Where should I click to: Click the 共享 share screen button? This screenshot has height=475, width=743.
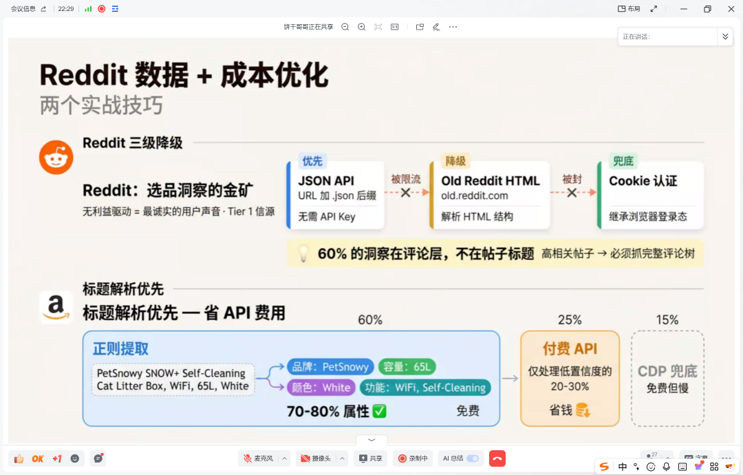pyautogui.click(x=371, y=458)
